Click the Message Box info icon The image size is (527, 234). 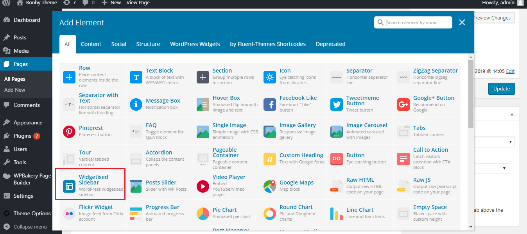pyautogui.click(x=136, y=105)
